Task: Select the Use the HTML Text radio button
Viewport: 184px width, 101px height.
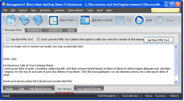Action: [8, 39]
